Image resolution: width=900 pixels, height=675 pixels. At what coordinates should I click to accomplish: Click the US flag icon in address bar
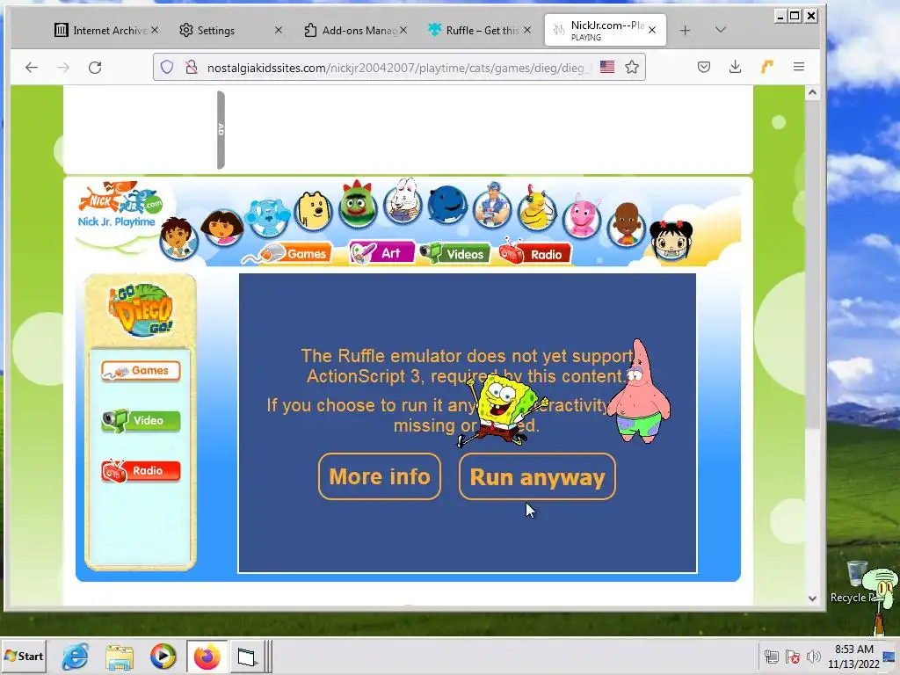coord(607,67)
